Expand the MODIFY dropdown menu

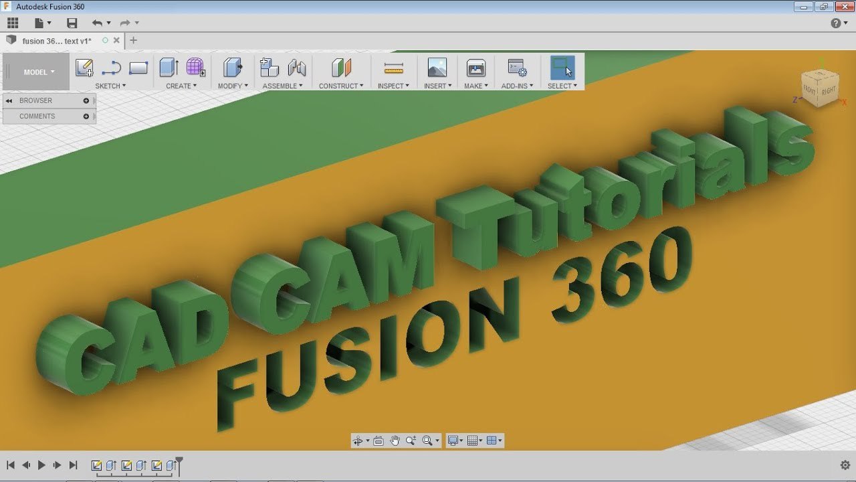(233, 86)
